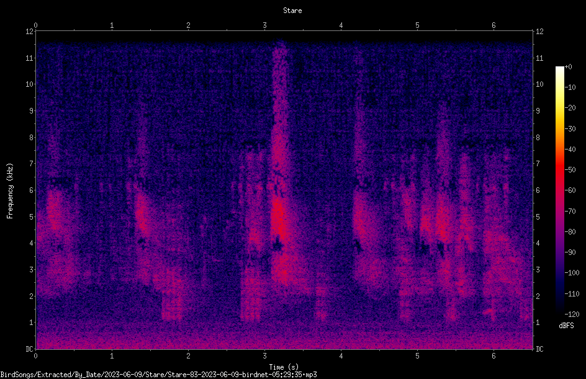Click the 'Time (s)' axis label

click(284, 367)
